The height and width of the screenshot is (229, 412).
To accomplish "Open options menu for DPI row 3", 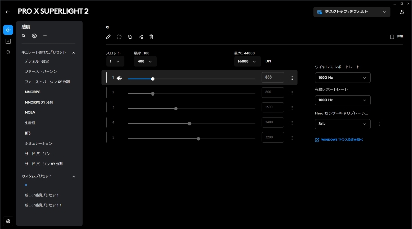I will coord(292,108).
